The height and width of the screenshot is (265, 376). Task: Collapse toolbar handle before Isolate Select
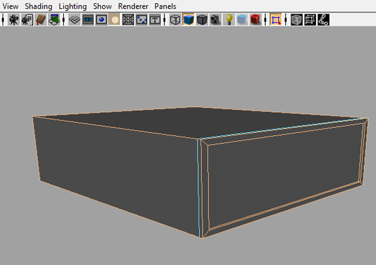pyautogui.click(x=265, y=19)
